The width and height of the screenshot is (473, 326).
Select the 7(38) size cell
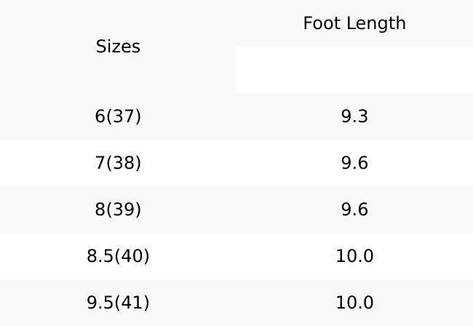coord(118,163)
